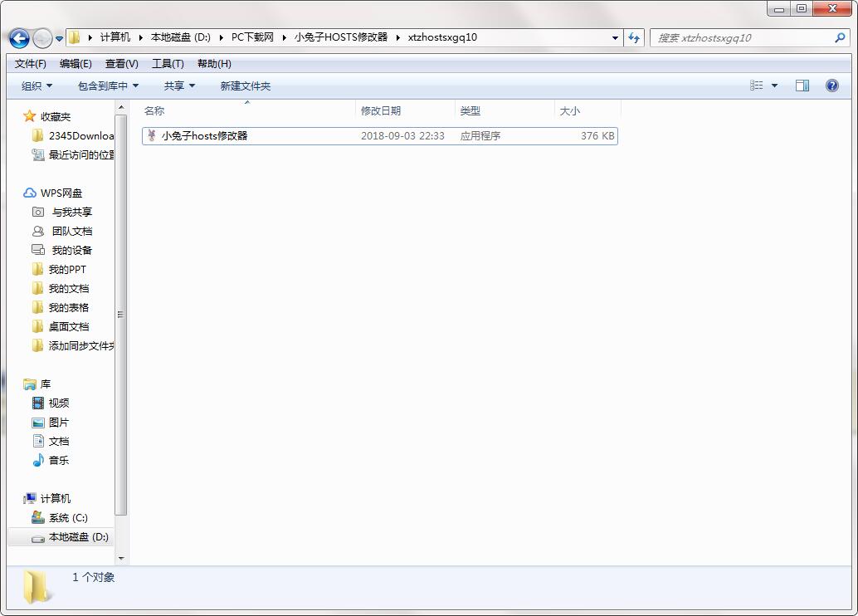Open the 文件(F) menu
Screen dimensions: 858x616
tap(31, 64)
